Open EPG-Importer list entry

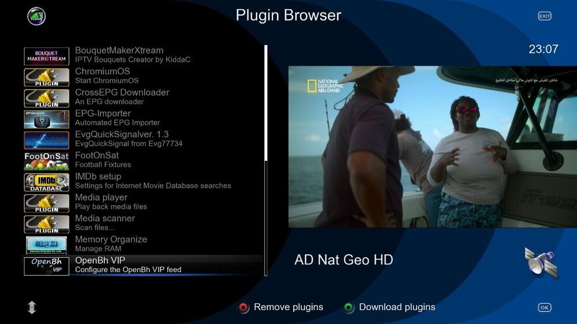[x=143, y=118]
